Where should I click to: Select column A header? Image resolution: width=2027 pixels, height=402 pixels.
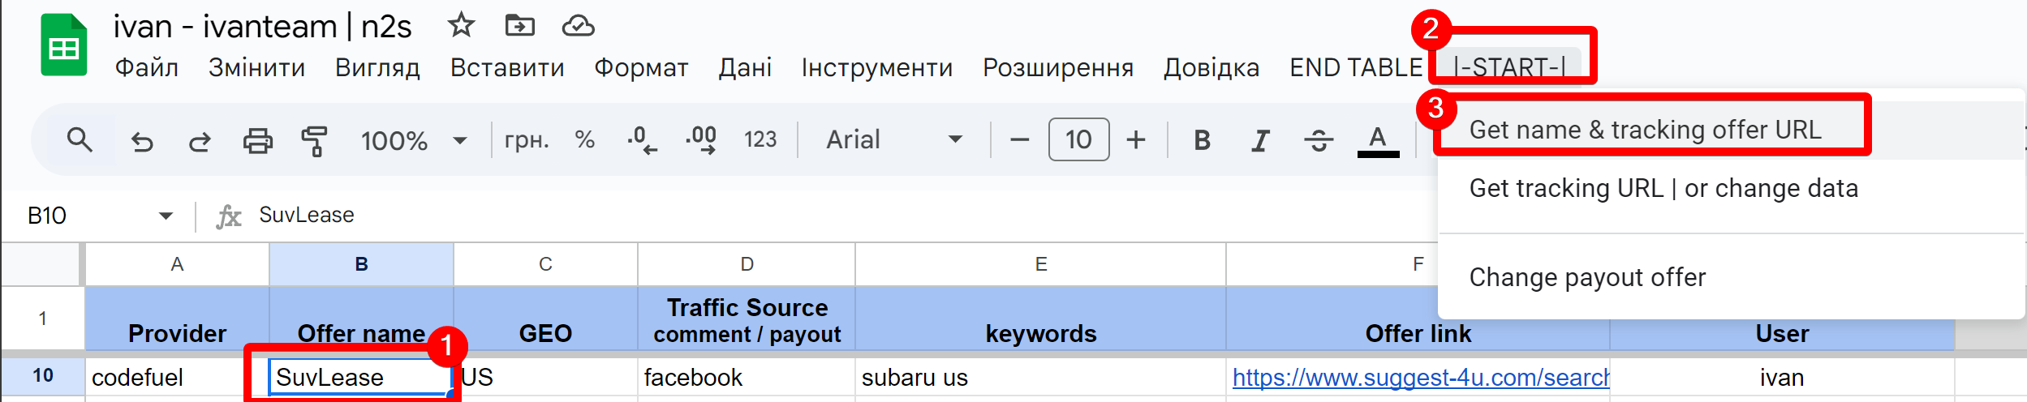coord(177,264)
